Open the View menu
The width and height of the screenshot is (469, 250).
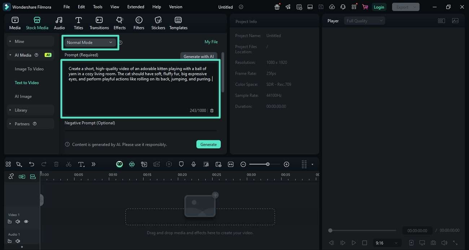click(x=115, y=7)
